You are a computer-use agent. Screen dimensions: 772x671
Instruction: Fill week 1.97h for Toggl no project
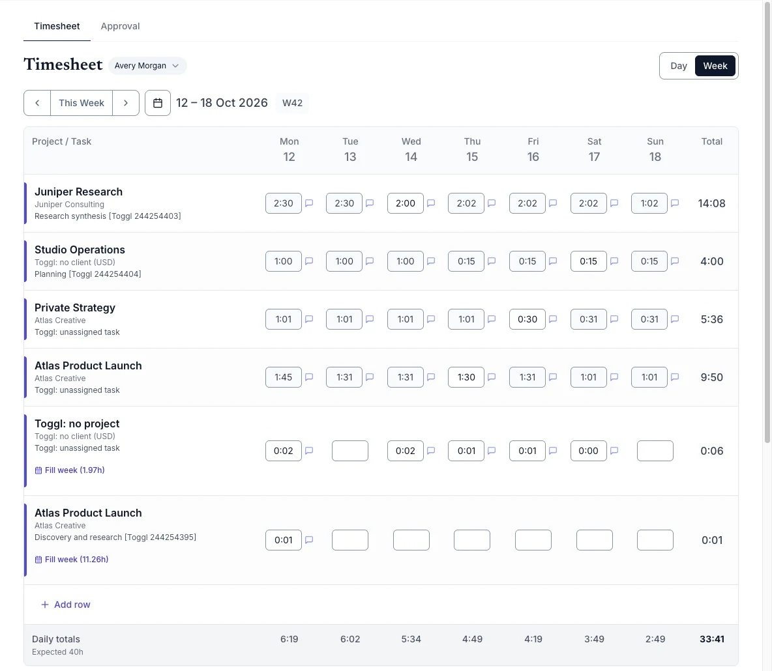point(70,470)
